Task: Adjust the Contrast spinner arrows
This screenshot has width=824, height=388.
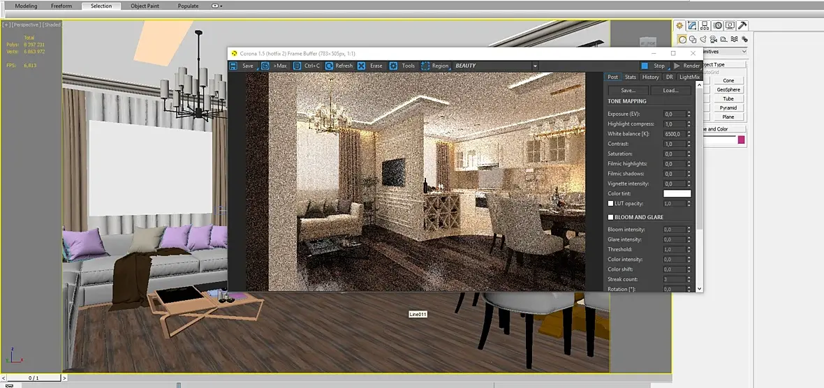Action: pos(689,144)
